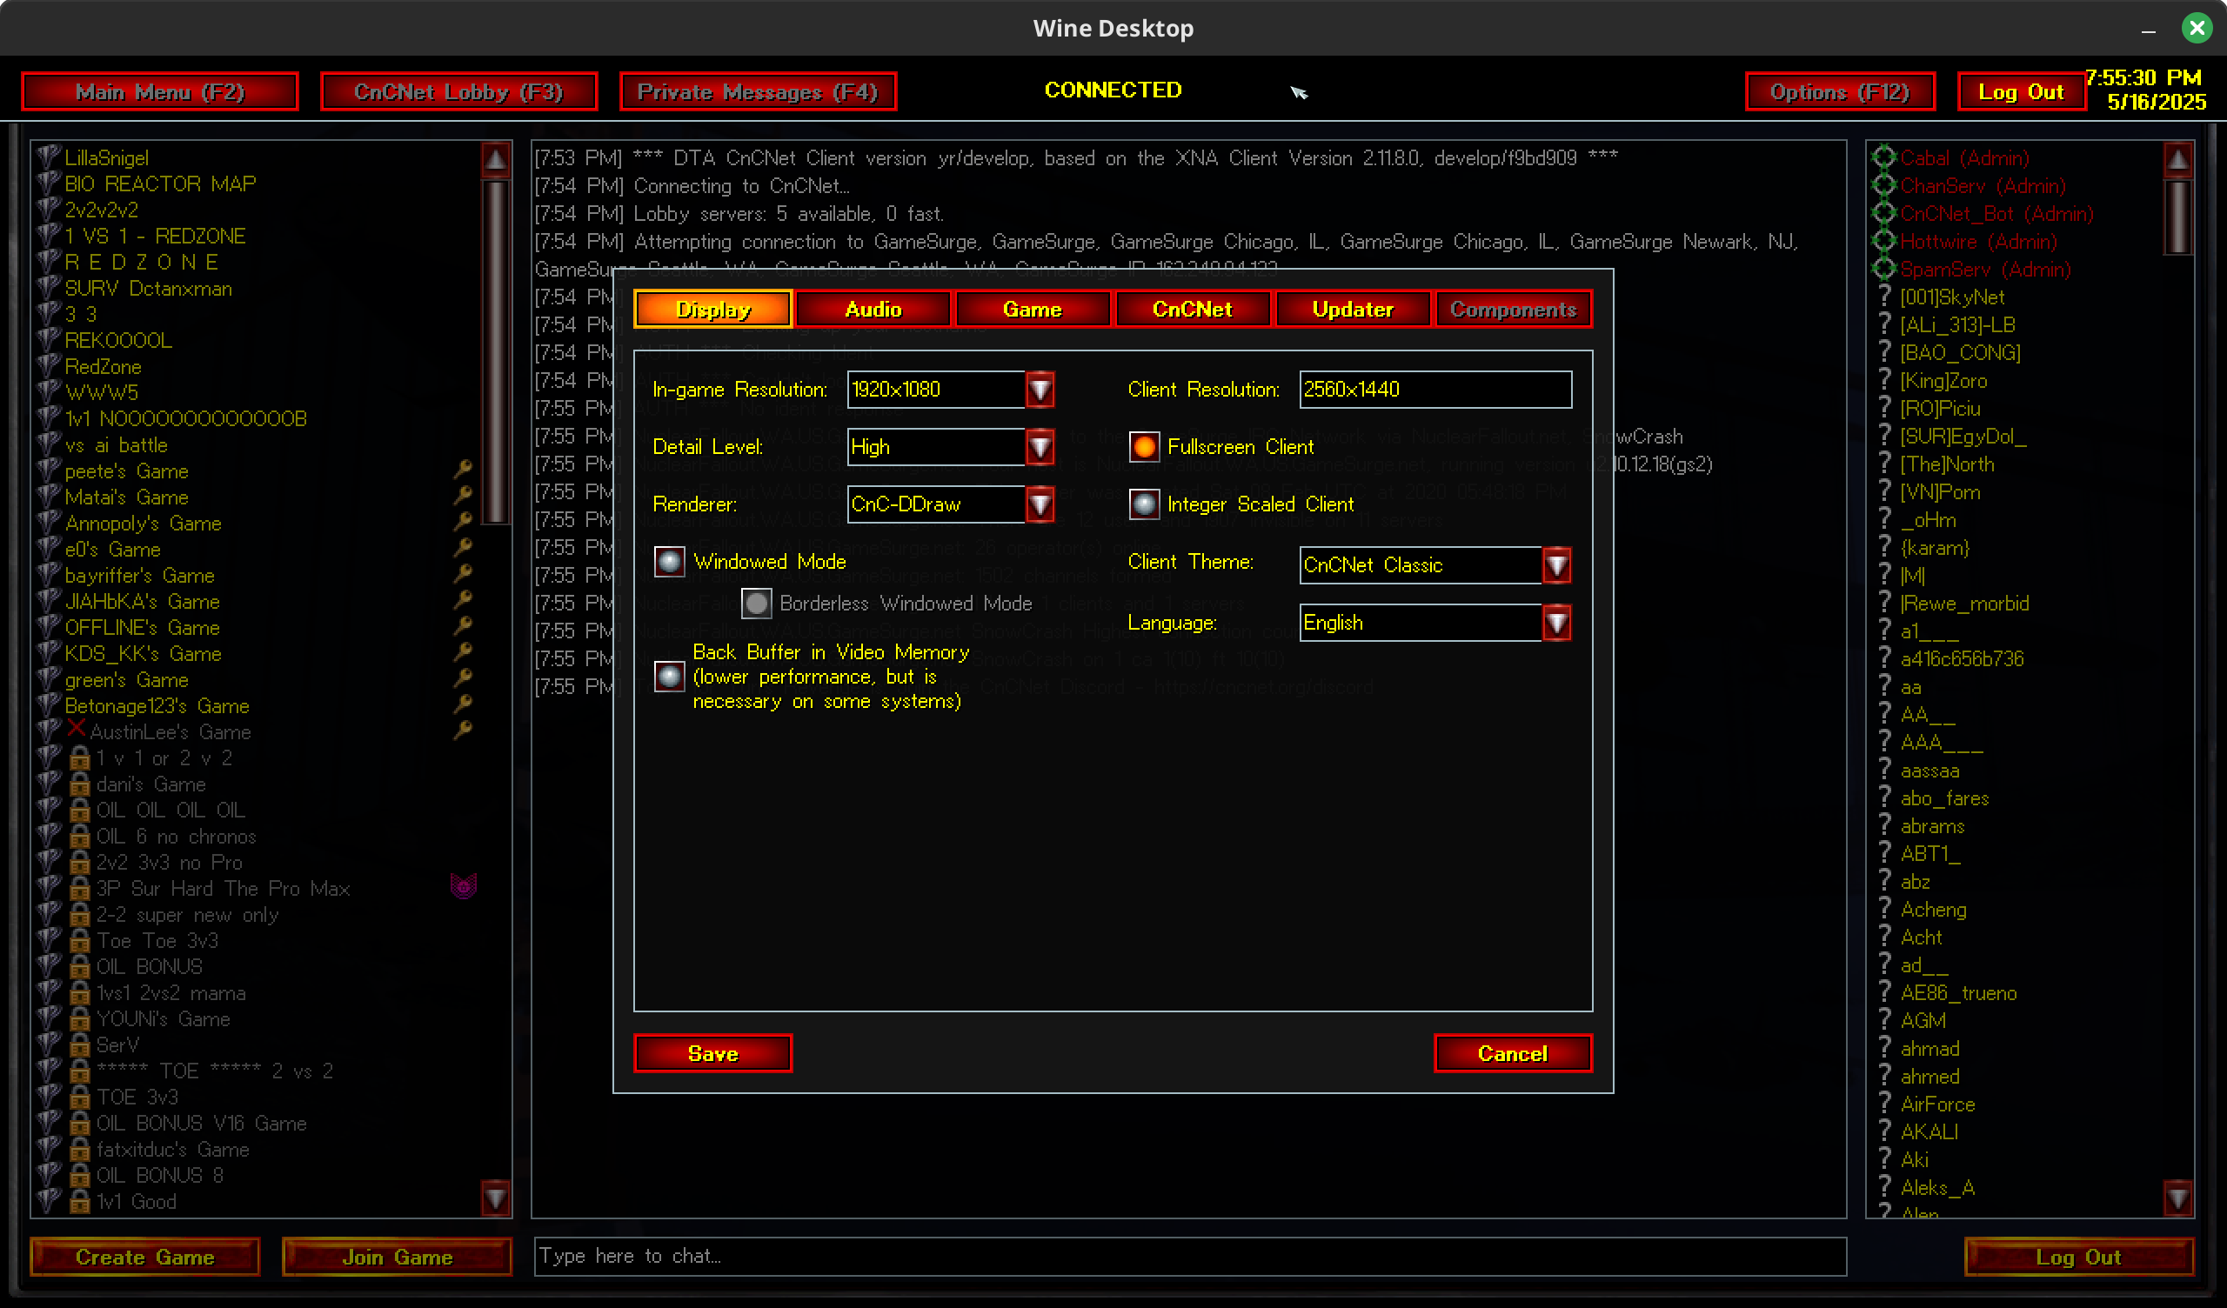Viewport: 2227px width, 1308px height.
Task: Uncheck the Fullscreen Client option
Action: [x=1144, y=446]
